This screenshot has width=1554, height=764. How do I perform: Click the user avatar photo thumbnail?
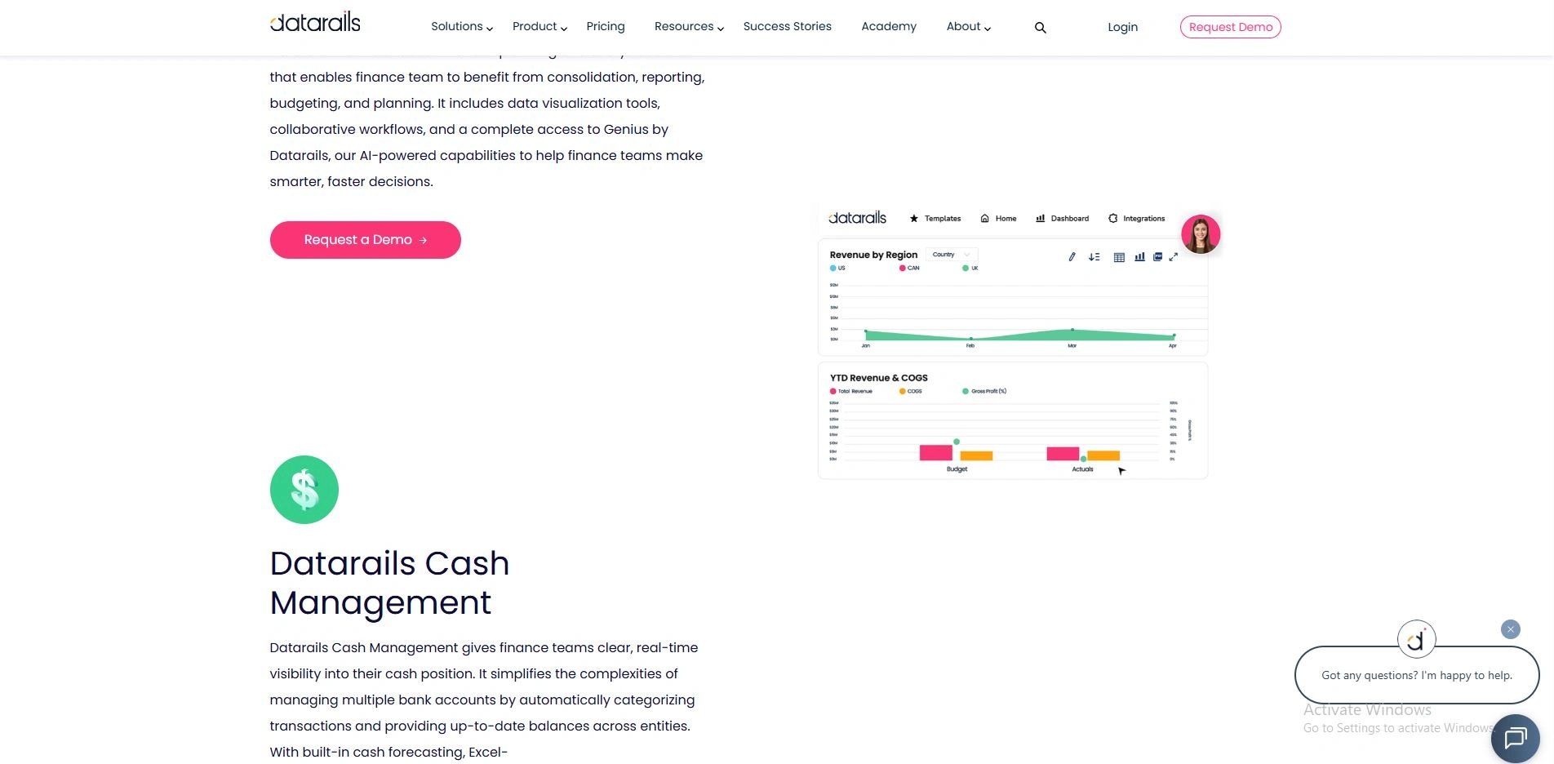coord(1201,234)
